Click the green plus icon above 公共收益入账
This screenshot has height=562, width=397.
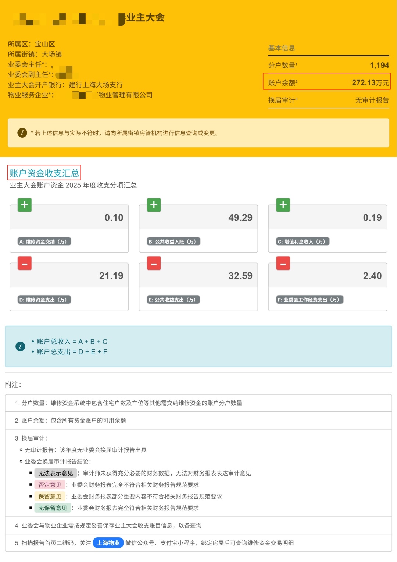tap(154, 205)
